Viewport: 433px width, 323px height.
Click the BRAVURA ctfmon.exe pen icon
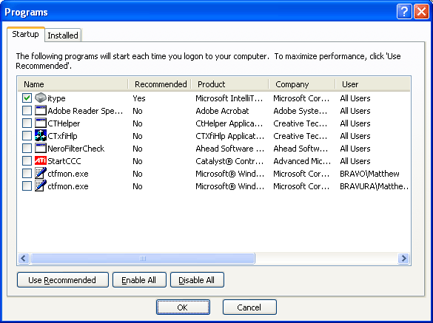click(41, 186)
